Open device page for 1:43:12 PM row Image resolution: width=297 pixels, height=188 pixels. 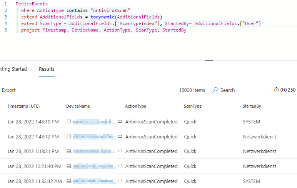click(120, 136)
